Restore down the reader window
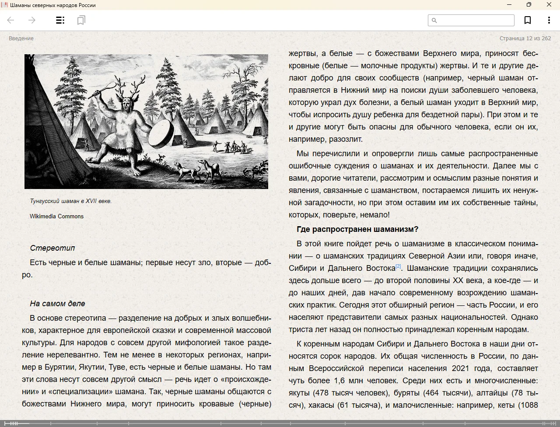This screenshot has width=560, height=427. coord(529,5)
